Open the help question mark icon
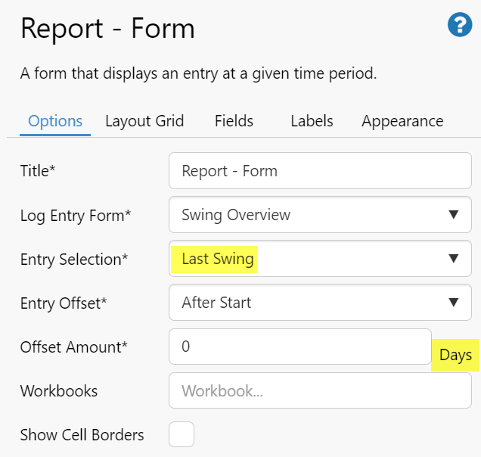 (x=460, y=26)
